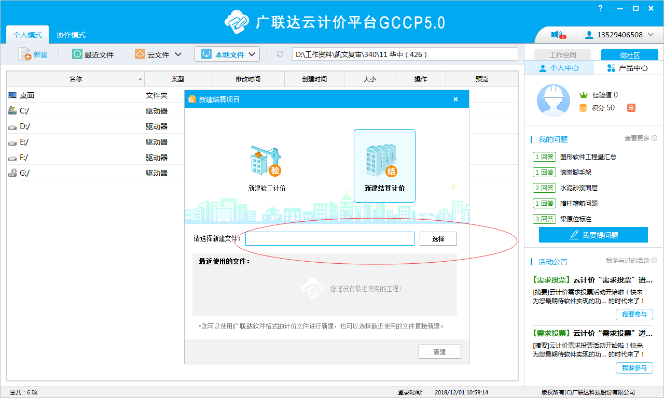Switch to 工作空间 tab
The width and height of the screenshot is (664, 398).
(563, 54)
